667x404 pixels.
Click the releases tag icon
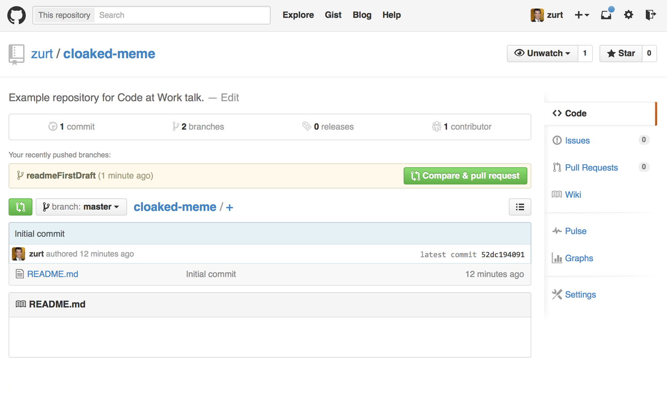tap(307, 127)
